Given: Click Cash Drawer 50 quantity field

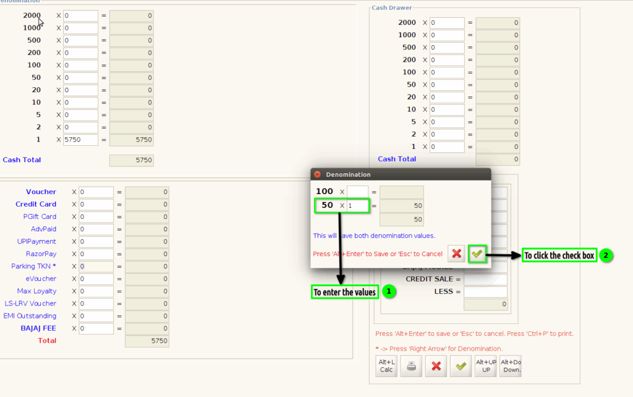Looking at the screenshot, I should (x=447, y=85).
